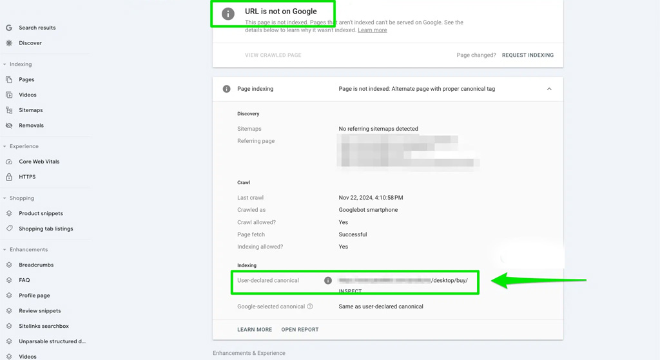
Task: Select the No referring sitemaps detected text
Action: pos(378,129)
